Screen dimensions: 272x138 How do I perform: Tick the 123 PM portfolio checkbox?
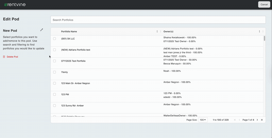coord(54,94)
